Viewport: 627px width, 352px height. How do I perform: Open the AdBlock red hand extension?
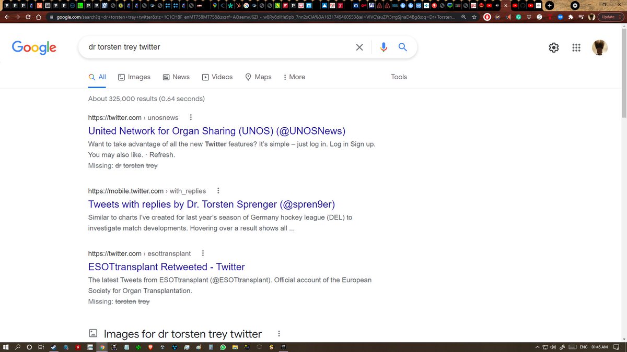(x=487, y=17)
